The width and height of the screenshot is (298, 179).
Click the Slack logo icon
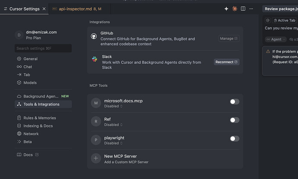tap(94, 59)
